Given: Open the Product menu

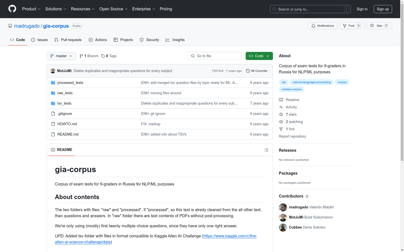Looking at the screenshot, I should pyautogui.click(x=31, y=9).
